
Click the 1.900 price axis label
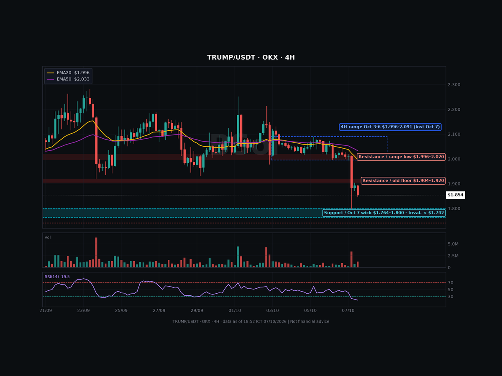click(454, 184)
